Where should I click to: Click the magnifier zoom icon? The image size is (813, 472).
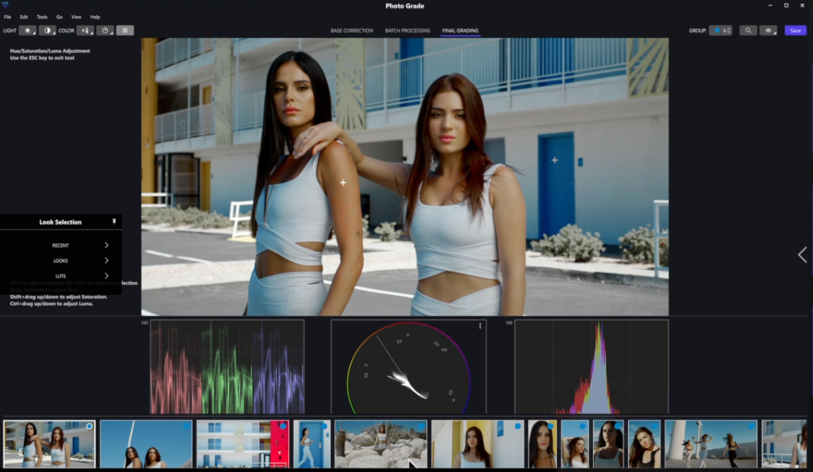pyautogui.click(x=748, y=31)
